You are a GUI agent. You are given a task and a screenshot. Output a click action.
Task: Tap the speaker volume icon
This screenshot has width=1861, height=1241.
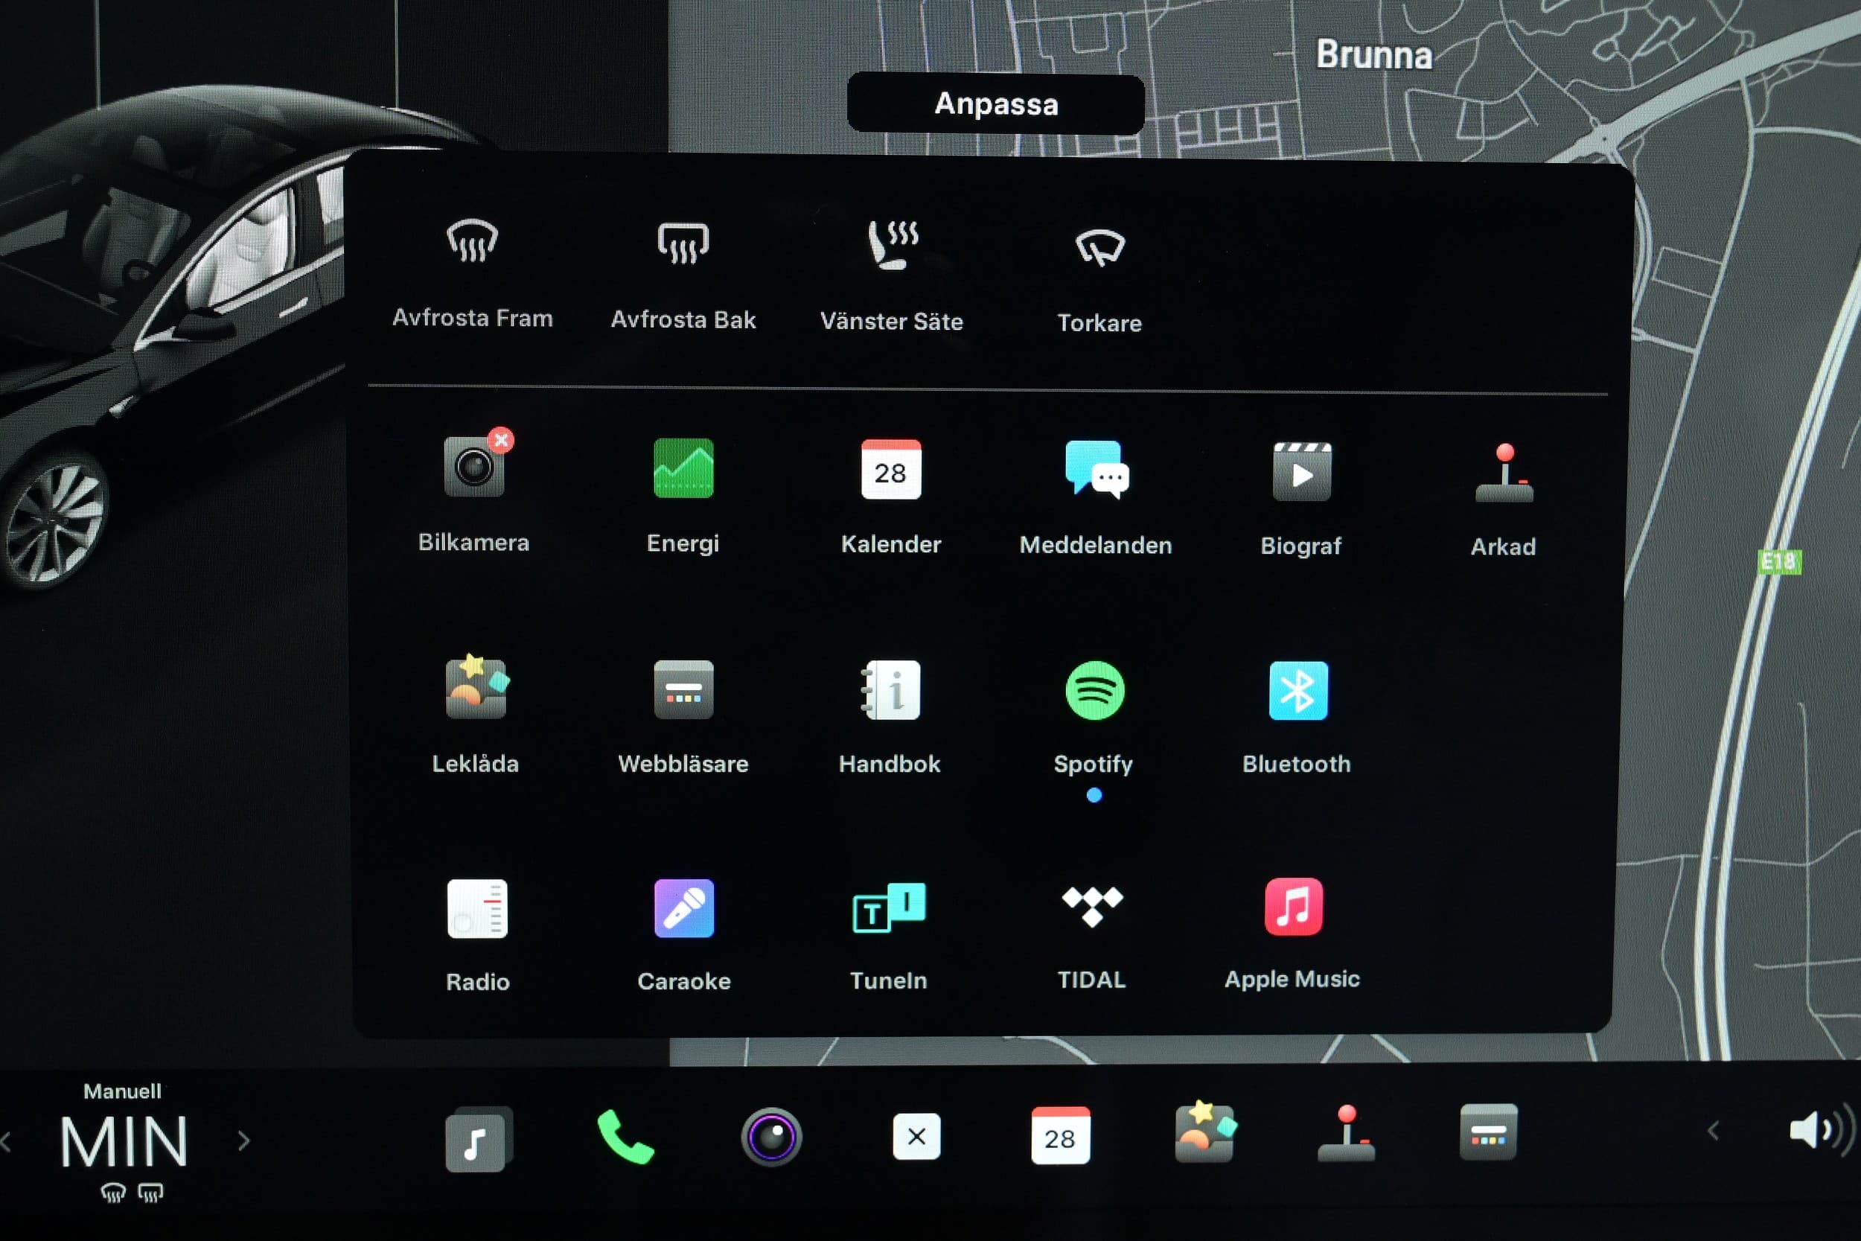(1822, 1130)
